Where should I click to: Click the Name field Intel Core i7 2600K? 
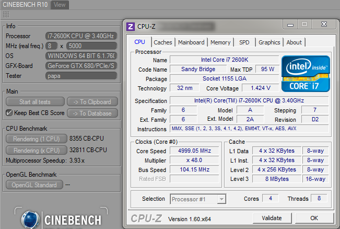click(x=225, y=60)
